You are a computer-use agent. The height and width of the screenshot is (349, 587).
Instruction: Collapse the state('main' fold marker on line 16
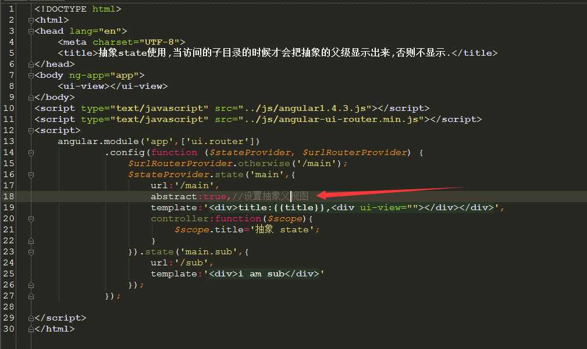[x=31, y=174]
